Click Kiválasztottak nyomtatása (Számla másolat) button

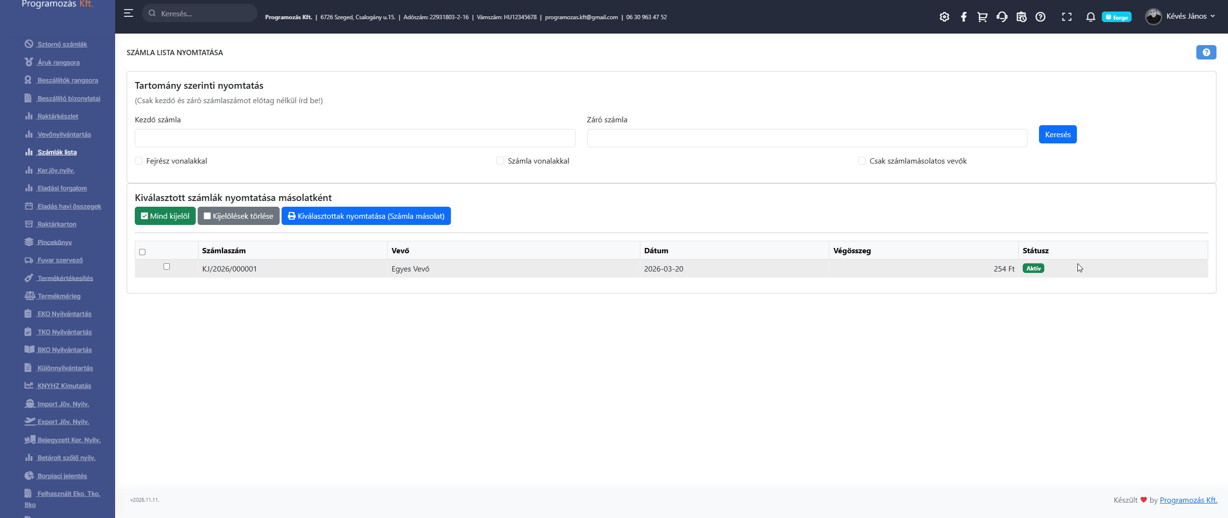366,216
